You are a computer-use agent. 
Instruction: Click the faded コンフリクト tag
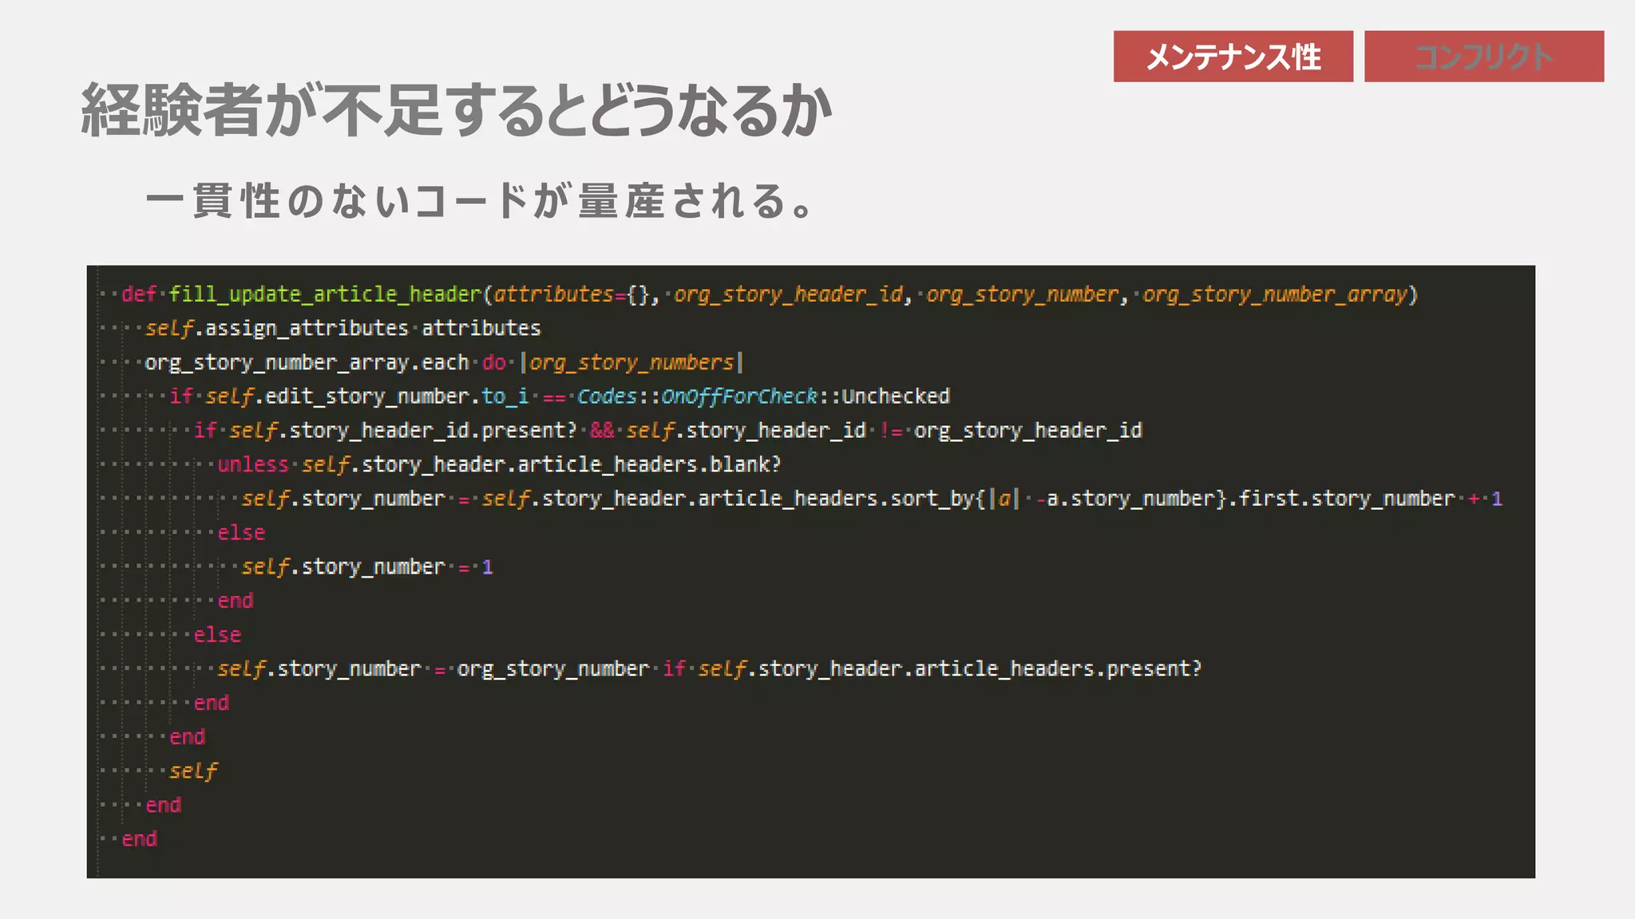point(1483,57)
